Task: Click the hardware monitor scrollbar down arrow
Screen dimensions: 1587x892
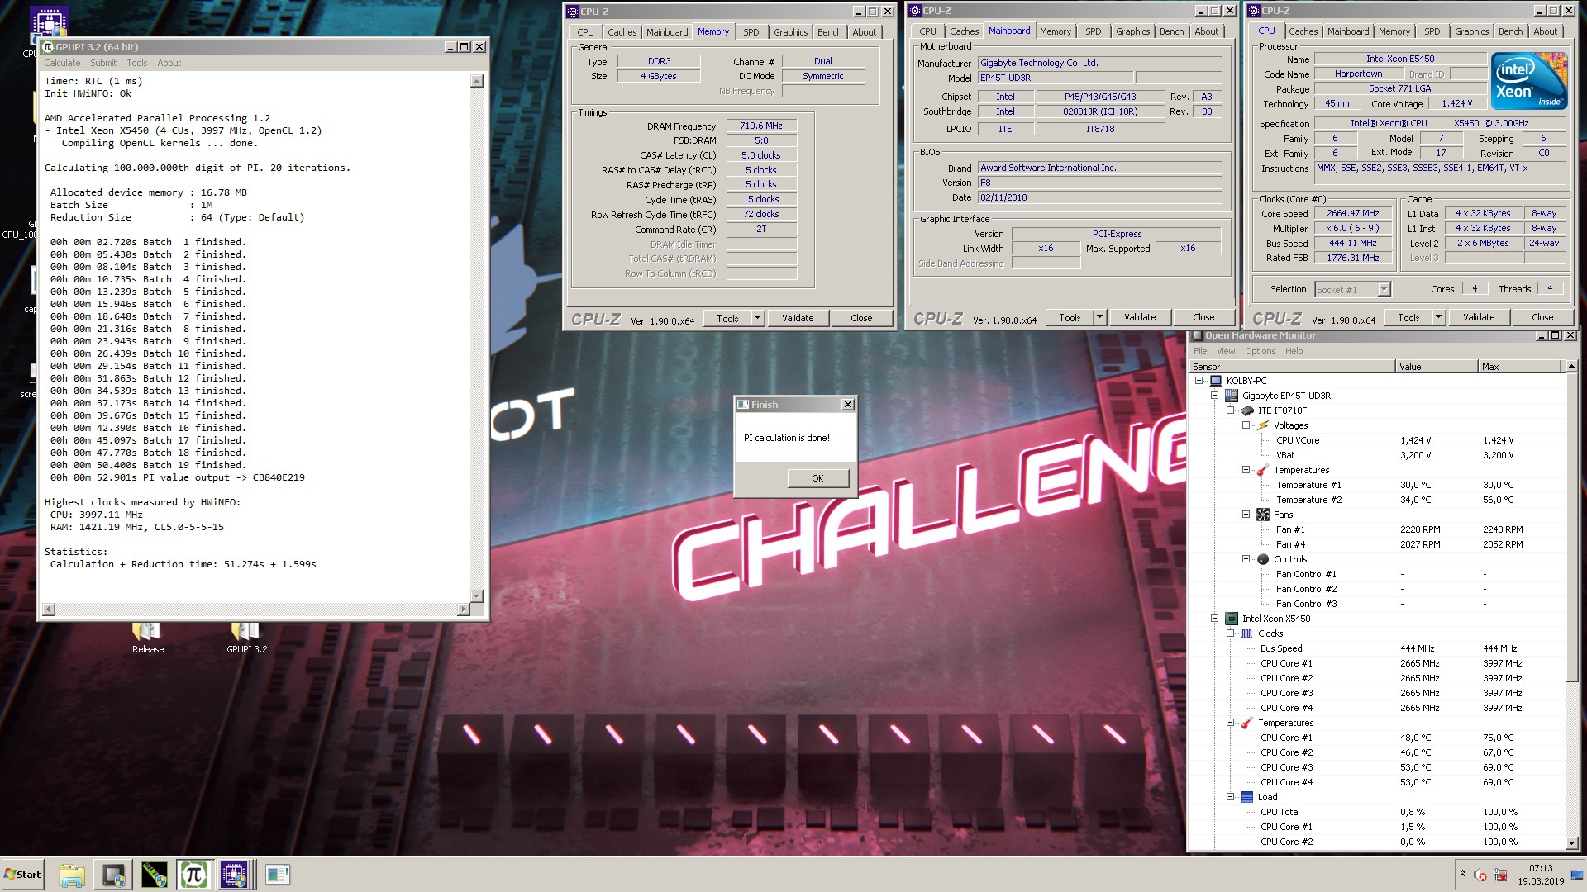Action: (1571, 843)
